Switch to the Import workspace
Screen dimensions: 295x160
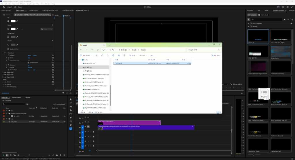(x=10, y=7)
